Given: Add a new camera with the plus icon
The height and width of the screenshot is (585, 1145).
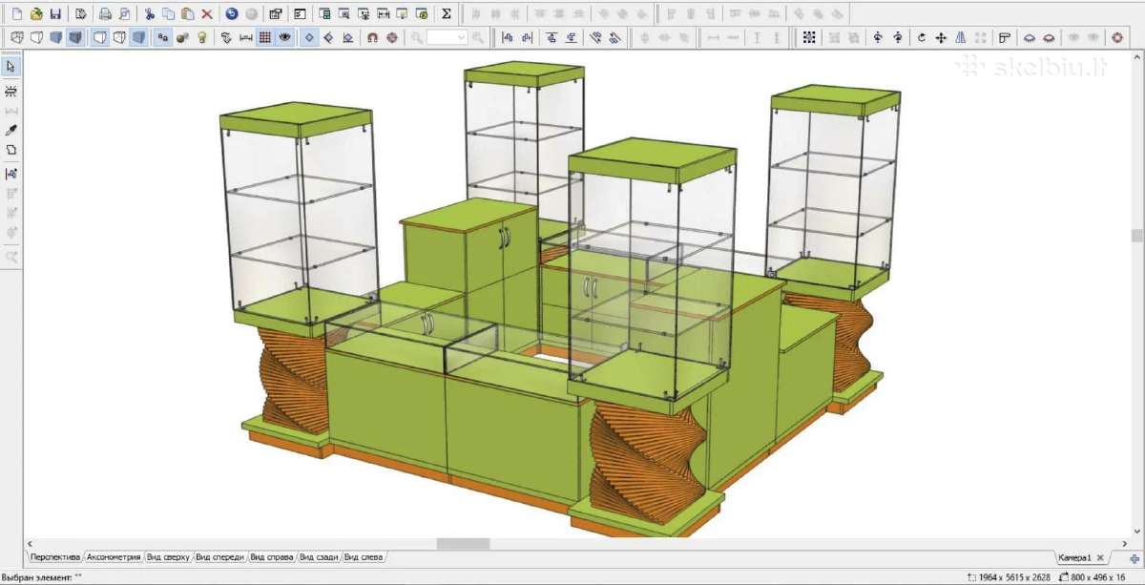Looking at the screenshot, I should 1135,557.
